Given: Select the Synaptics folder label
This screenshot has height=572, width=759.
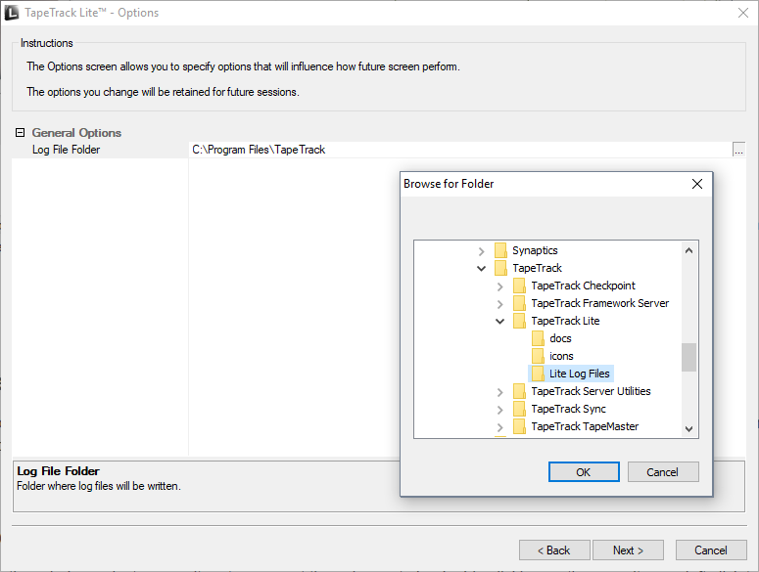Looking at the screenshot, I should (535, 250).
